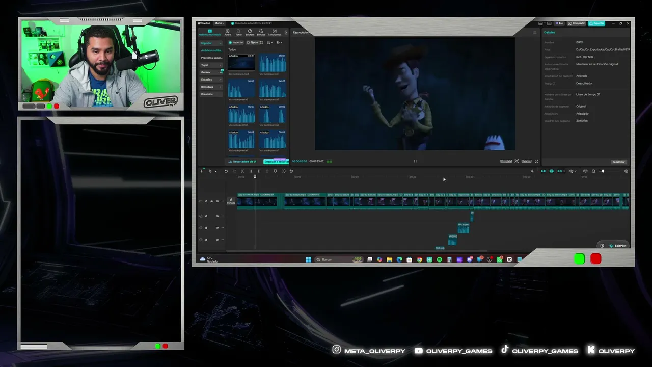This screenshot has width=652, height=367.
Task: Click the timeline playhead marker
Action: point(255,176)
